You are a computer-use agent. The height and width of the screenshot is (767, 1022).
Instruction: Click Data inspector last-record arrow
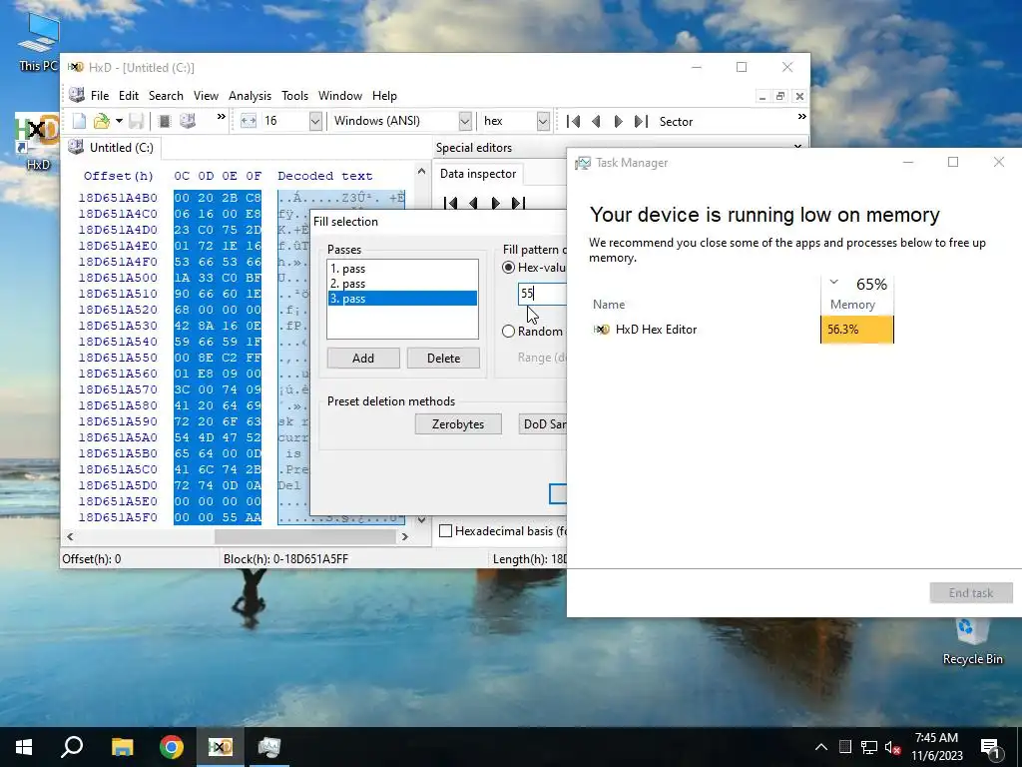518,203
